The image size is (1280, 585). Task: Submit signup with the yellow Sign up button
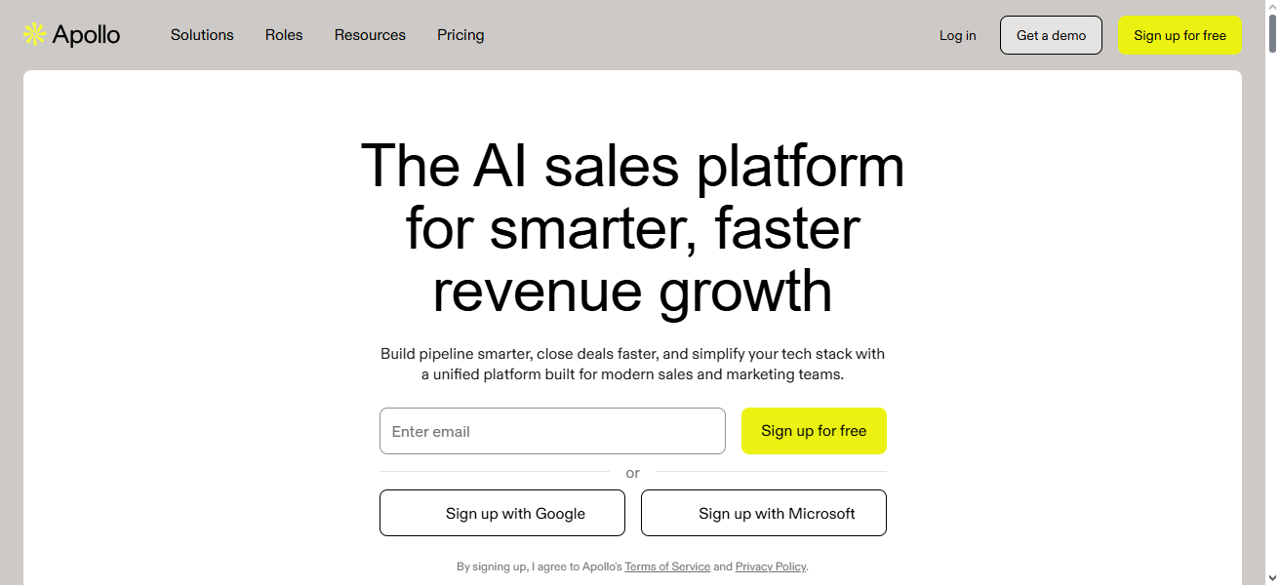click(x=814, y=430)
